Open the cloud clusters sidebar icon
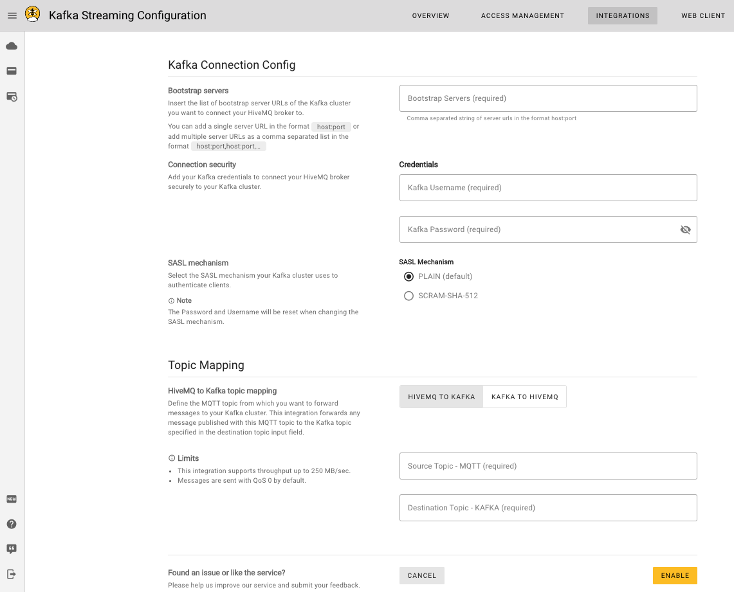Image resolution: width=734 pixels, height=592 pixels. tap(12, 46)
